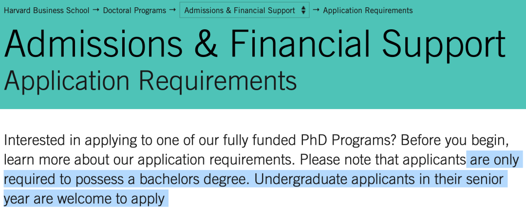Screen dimensions: 526x209
Task: Click the Harvard Business School breadcrumb link
Action: click(47, 10)
